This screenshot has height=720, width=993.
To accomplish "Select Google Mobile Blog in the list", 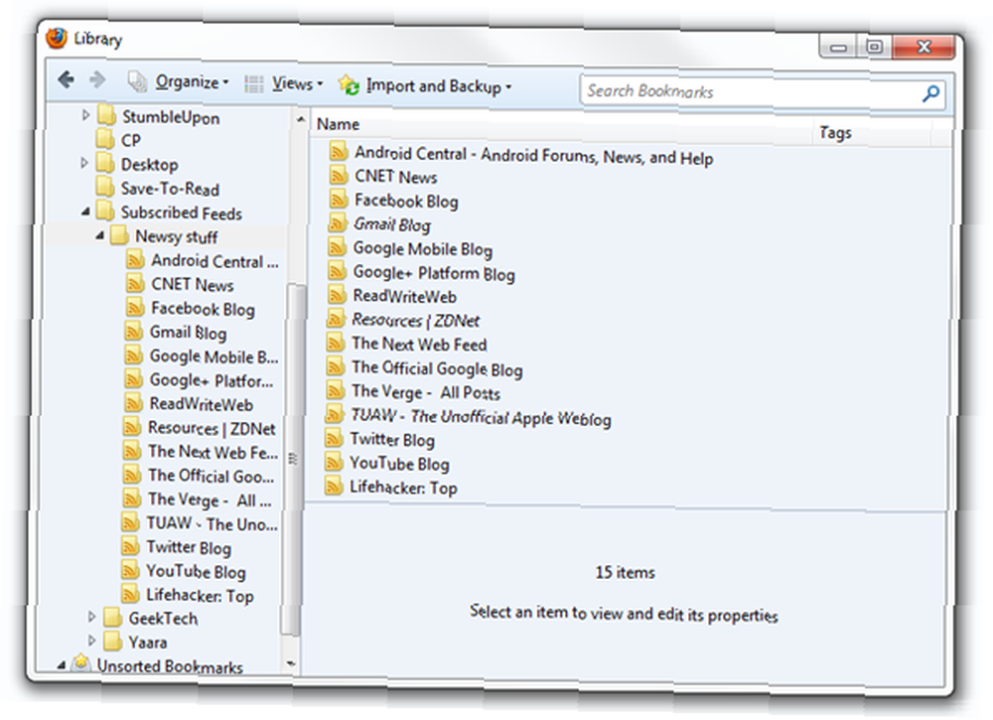I will pos(422,249).
